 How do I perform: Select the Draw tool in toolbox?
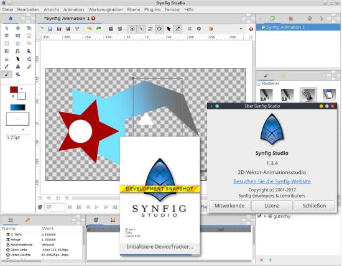[x=29, y=51]
